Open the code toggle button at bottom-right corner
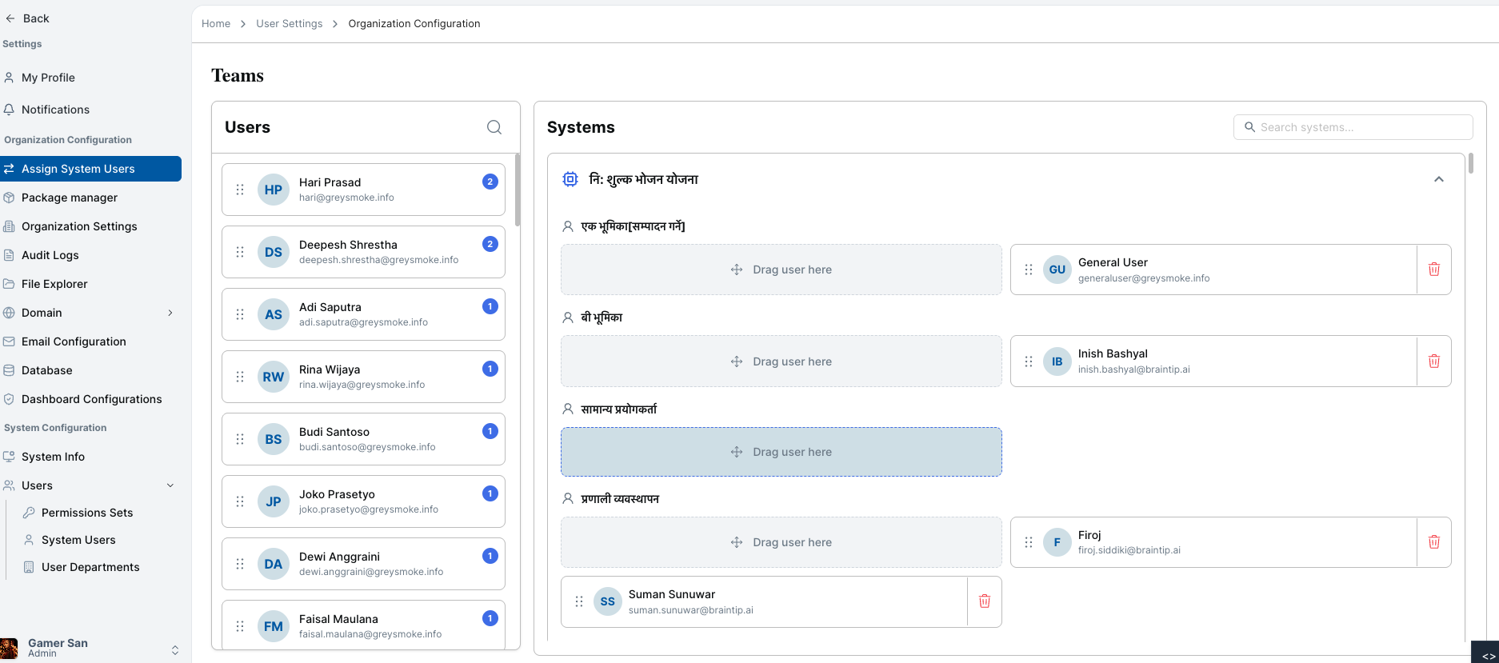Screen dimensions: 1499x663 click(x=1487, y=654)
